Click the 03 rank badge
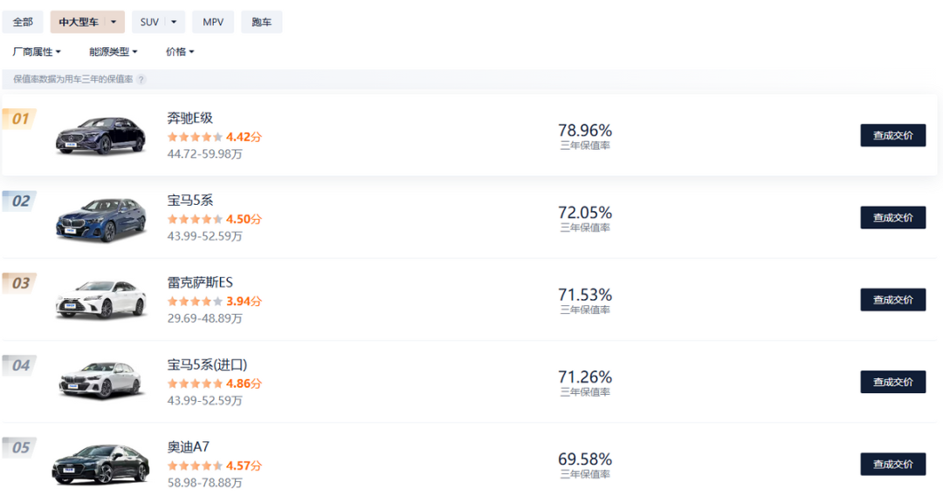This screenshot has width=943, height=496. (x=19, y=283)
